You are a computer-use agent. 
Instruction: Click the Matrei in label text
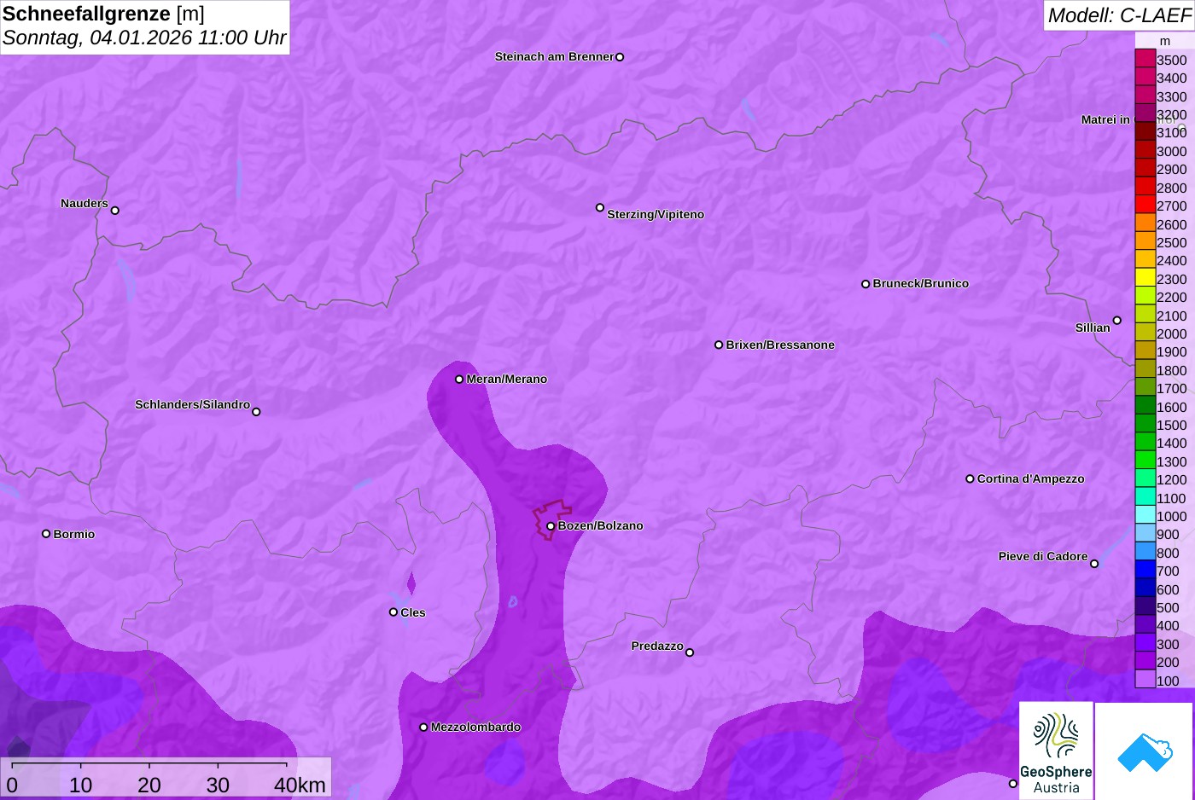point(1105,119)
